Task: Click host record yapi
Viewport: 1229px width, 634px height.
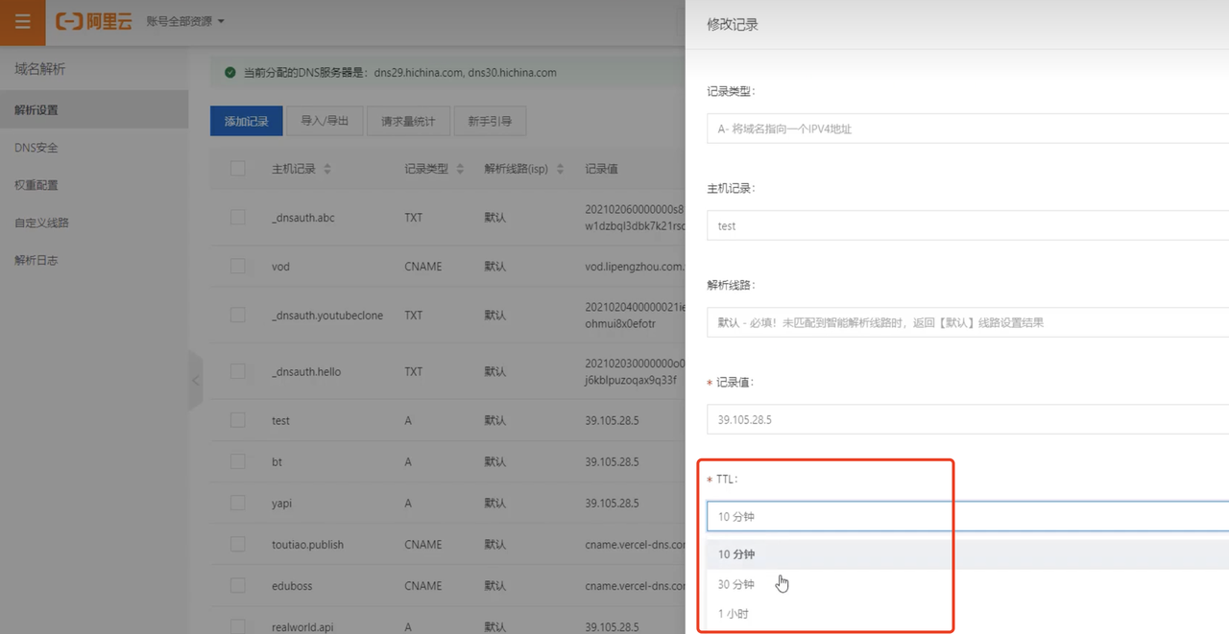Action: coord(281,503)
